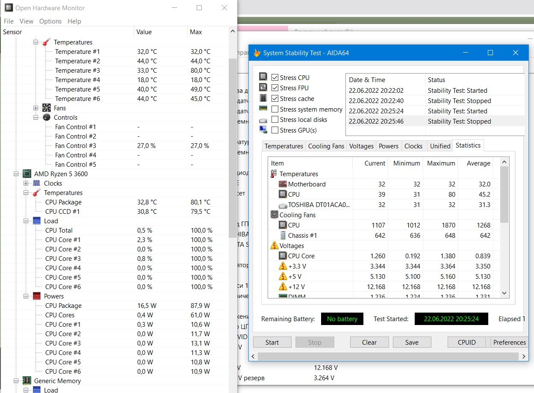
Task: Collapse the upper Temperatures node with Temperature #1
Action: 36,42
